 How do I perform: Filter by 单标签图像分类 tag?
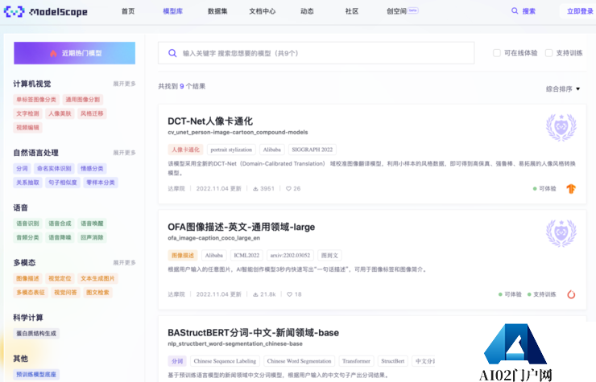coord(36,100)
